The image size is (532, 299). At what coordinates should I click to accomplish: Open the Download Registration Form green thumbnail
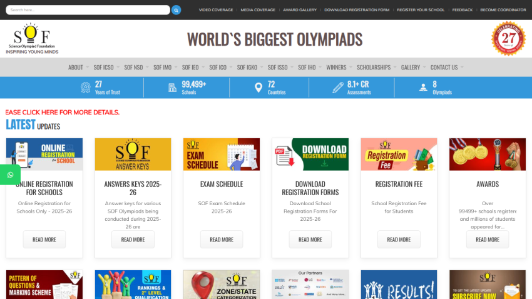pyautogui.click(x=310, y=155)
